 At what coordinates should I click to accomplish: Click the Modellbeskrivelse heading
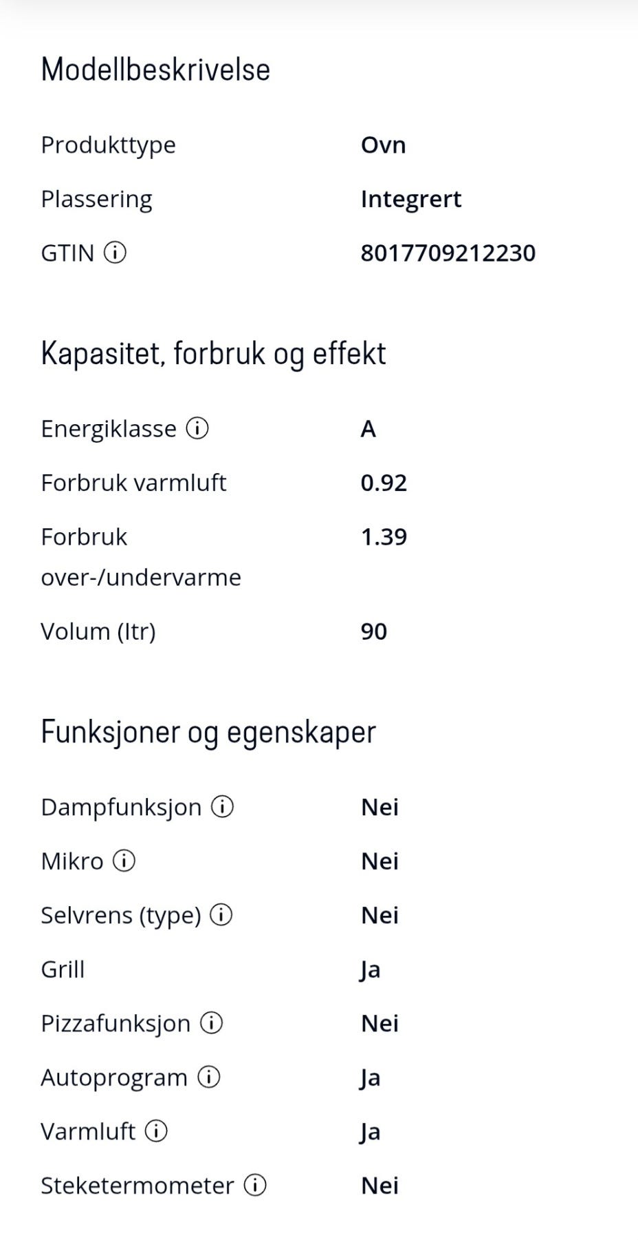pyautogui.click(x=155, y=70)
